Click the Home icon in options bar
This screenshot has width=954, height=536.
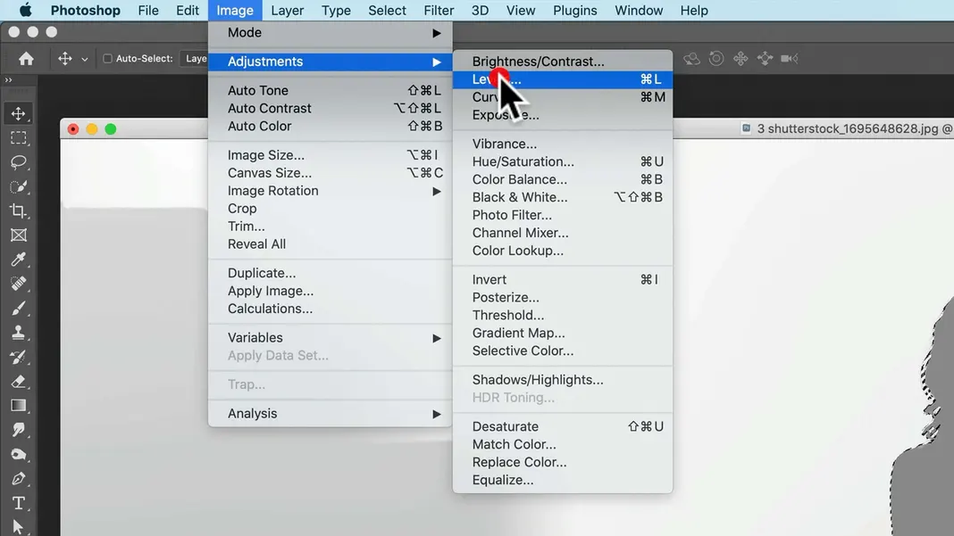pos(26,58)
